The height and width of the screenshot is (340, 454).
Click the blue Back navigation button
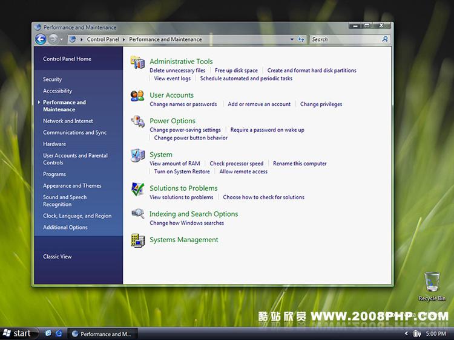click(41, 39)
